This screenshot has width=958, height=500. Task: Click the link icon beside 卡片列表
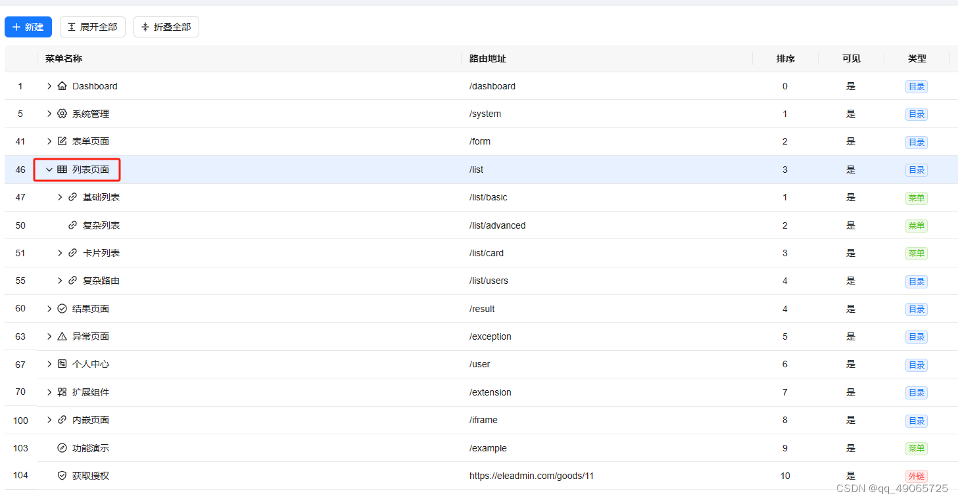[x=73, y=253]
